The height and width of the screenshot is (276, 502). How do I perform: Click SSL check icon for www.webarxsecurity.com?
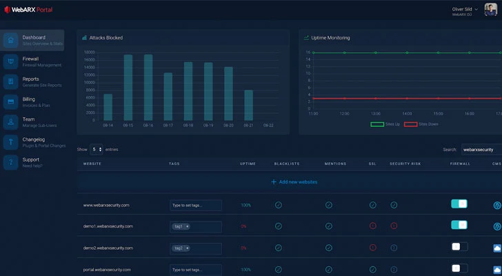(372, 205)
